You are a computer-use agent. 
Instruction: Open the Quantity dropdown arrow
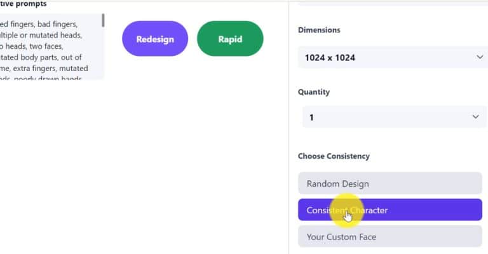pyautogui.click(x=475, y=117)
